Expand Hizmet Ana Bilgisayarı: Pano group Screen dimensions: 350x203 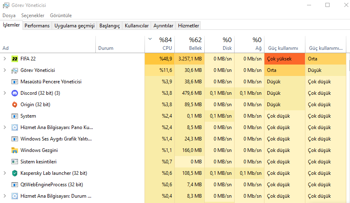[x=5, y=127]
